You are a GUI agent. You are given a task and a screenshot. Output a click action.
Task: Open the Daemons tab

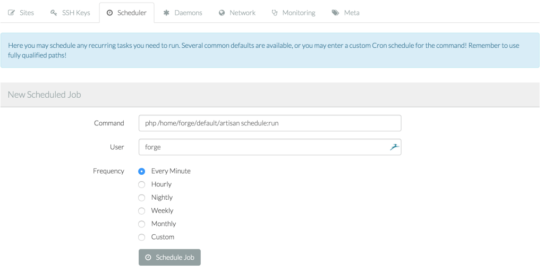point(183,13)
